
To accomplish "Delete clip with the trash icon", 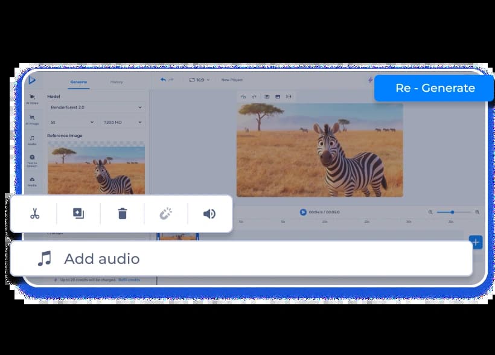I will [123, 214].
